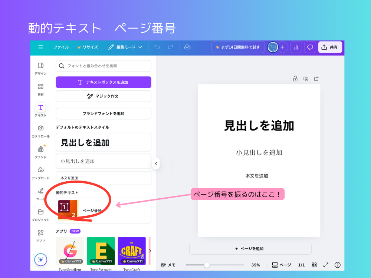Collapse the side panel with the chevron

coord(156,163)
